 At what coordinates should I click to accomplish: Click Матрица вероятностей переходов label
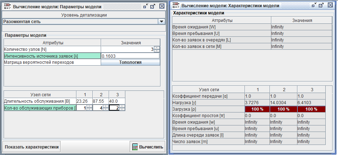coord(53,62)
